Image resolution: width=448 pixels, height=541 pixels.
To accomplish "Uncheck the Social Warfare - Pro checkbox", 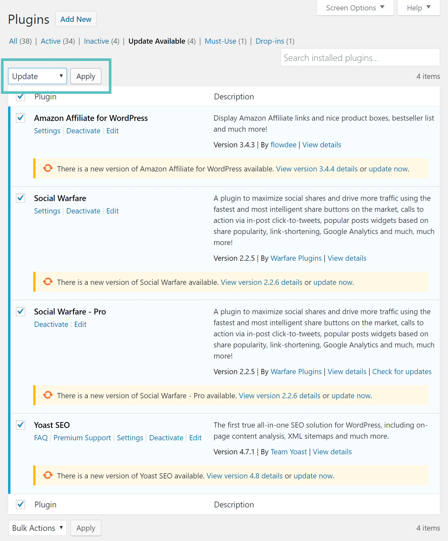I will 21,311.
